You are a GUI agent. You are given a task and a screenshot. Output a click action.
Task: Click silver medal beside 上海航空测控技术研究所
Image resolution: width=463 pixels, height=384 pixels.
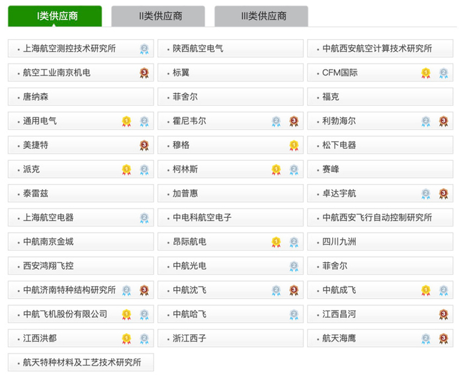pos(144,49)
